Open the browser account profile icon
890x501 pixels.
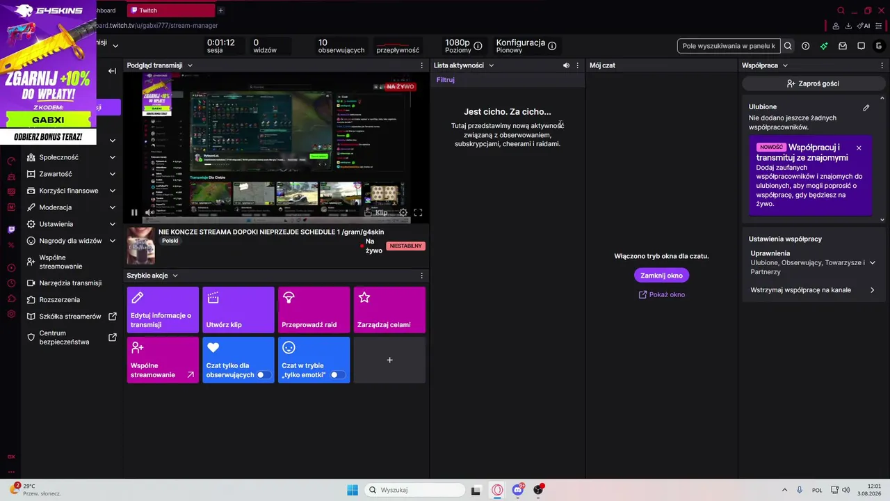(x=835, y=26)
